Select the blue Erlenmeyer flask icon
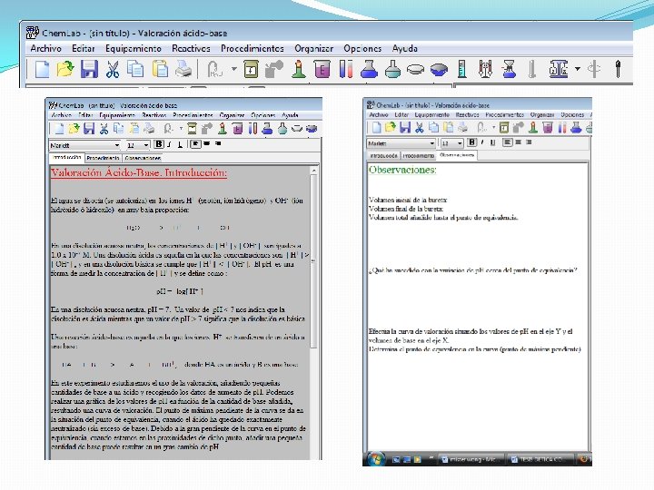This screenshot has height=490, width=654. pos(369,69)
